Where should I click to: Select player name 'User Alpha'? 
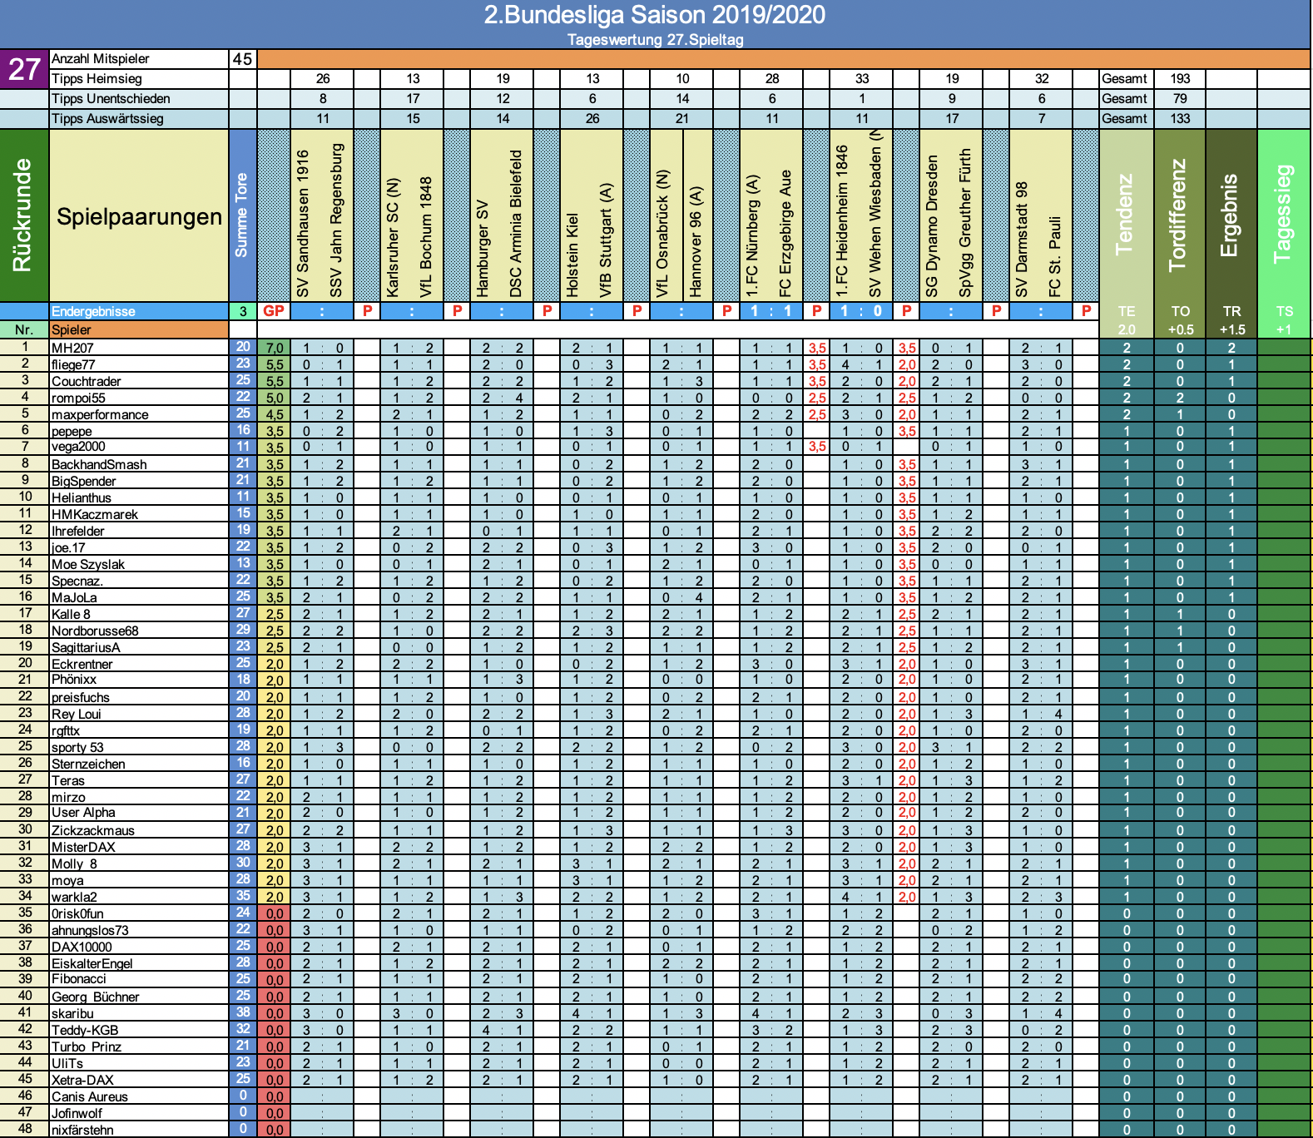[x=83, y=813]
